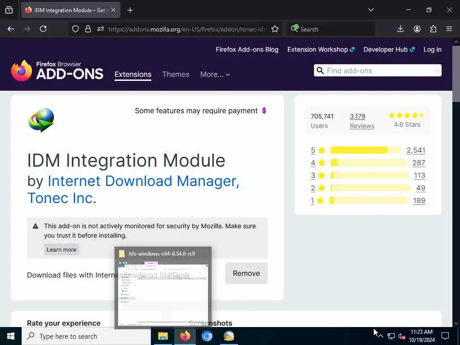This screenshot has width=460, height=345.
Task: Open the 3,179 Reviews link
Action: [x=362, y=121]
